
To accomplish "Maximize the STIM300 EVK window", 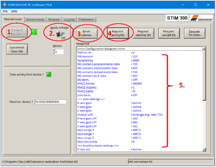I will [x=195, y=5].
